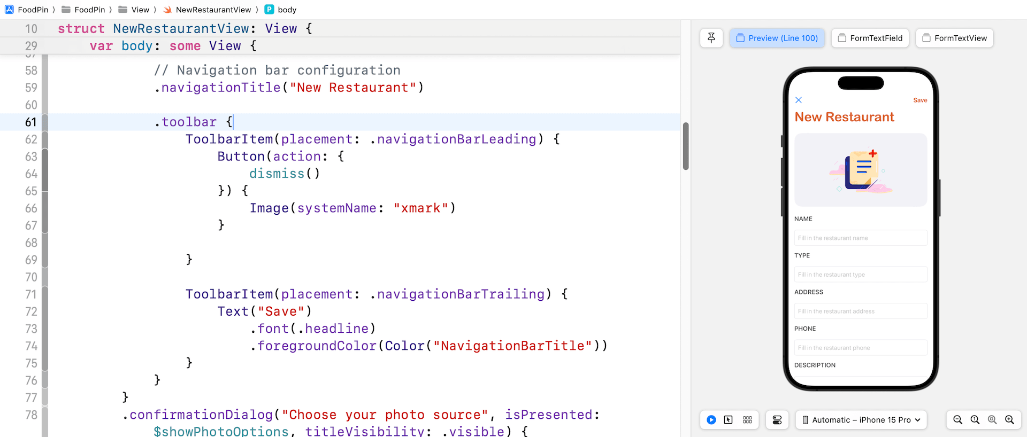Tap Save in the phone preview
1027x437 pixels.
pos(920,100)
